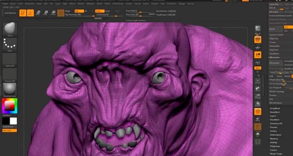Viewport: 293px width, 156px height.
Task: Toggle PolyF wireframe display button
Action: coord(258,112)
